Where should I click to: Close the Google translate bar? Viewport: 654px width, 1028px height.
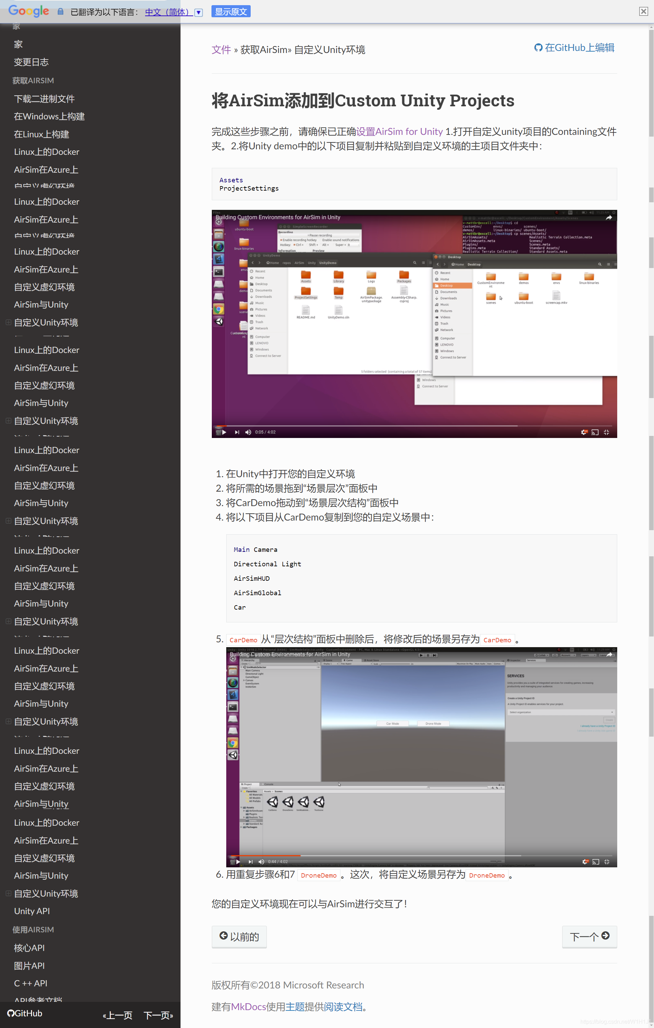[643, 12]
